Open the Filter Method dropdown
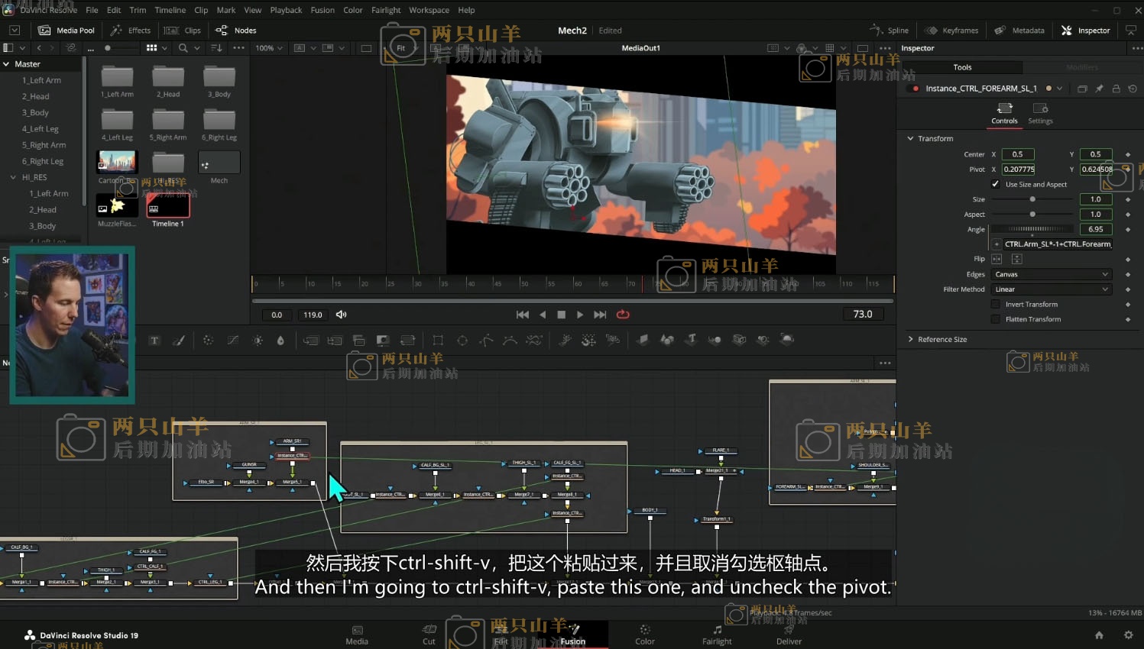1144x649 pixels. (x=1052, y=289)
